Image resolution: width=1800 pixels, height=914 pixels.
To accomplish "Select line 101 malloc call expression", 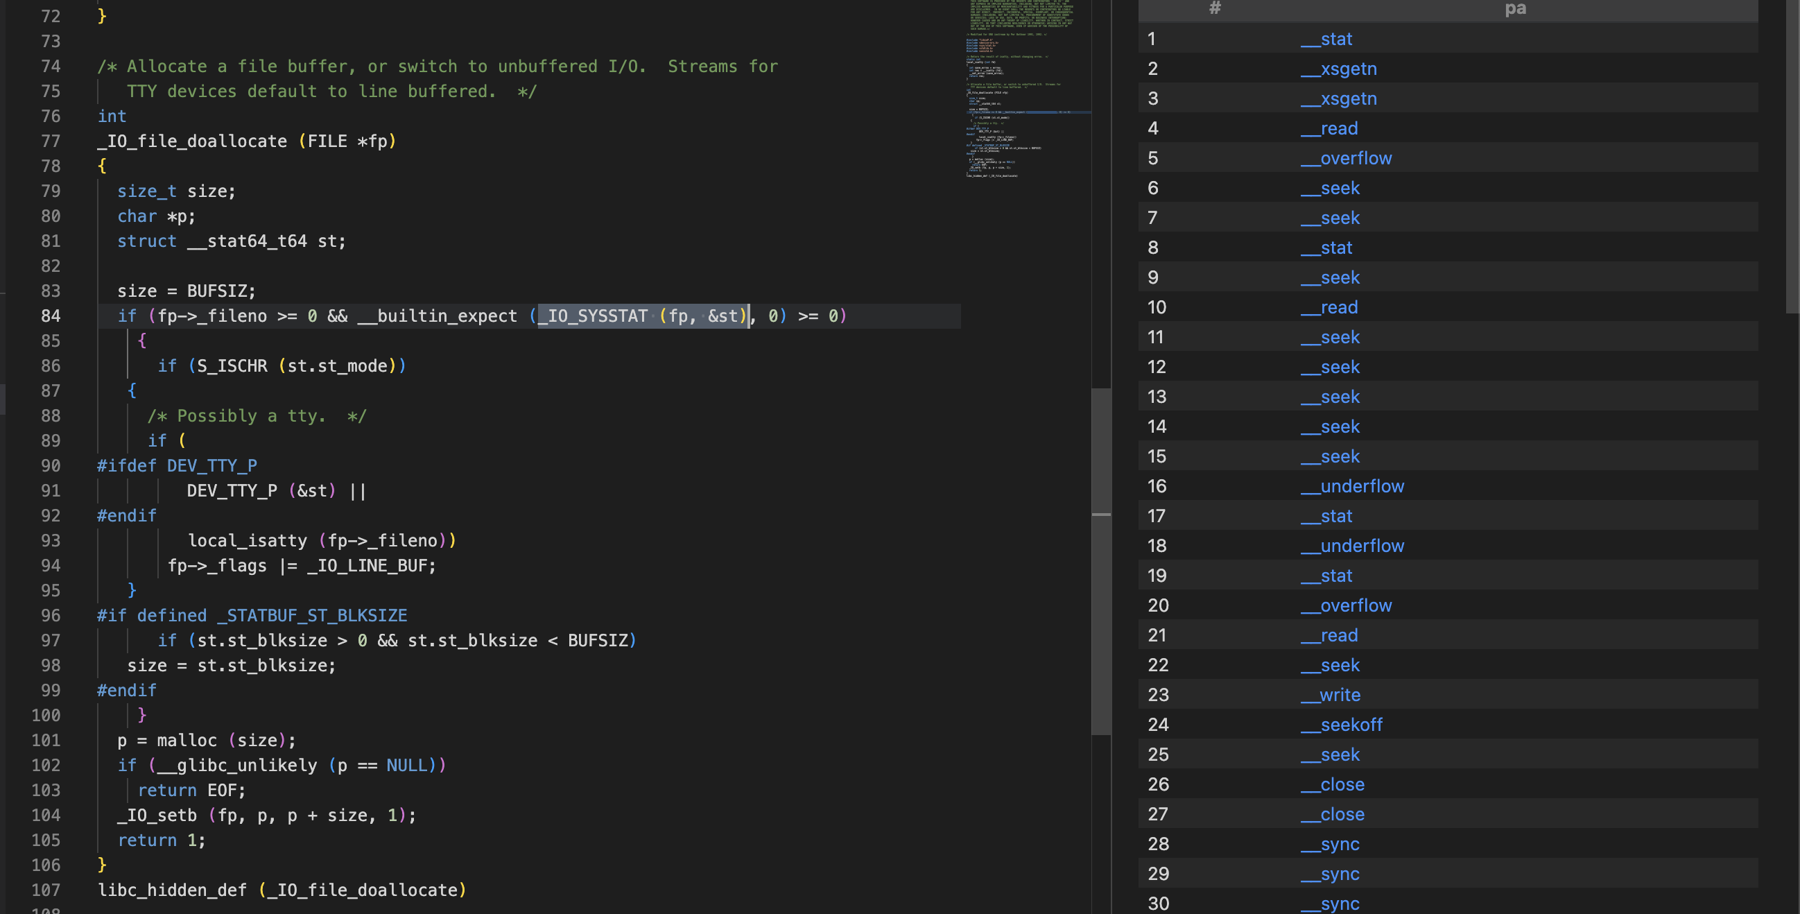I will pos(223,739).
